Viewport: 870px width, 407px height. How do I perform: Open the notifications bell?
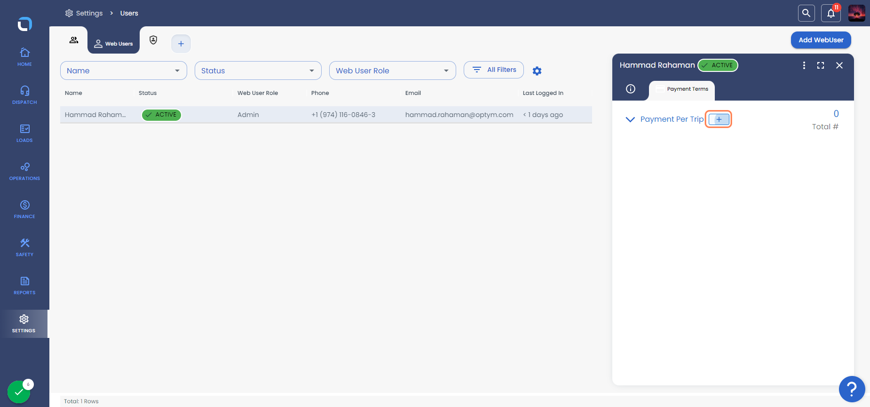831,13
